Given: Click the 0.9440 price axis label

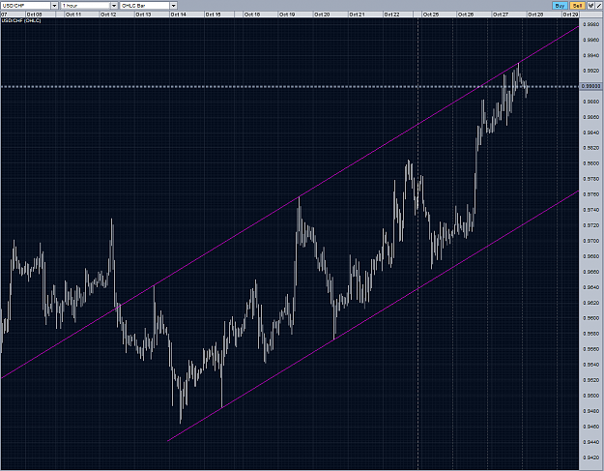Looking at the screenshot, I should click(591, 442).
